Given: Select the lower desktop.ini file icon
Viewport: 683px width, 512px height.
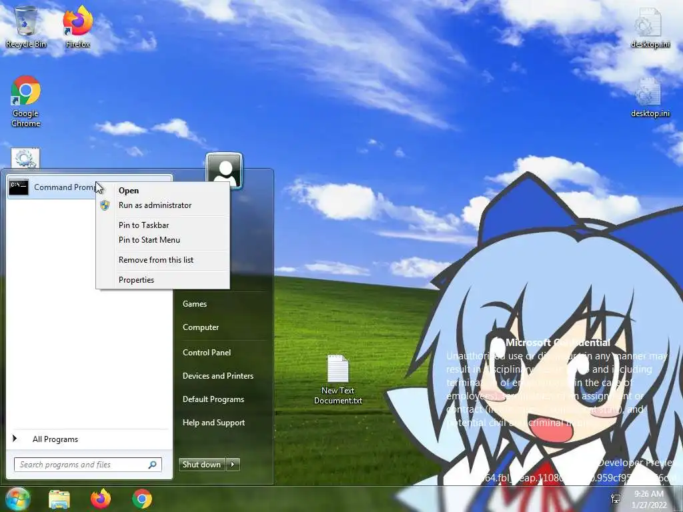Looking at the screenshot, I should point(650,97).
